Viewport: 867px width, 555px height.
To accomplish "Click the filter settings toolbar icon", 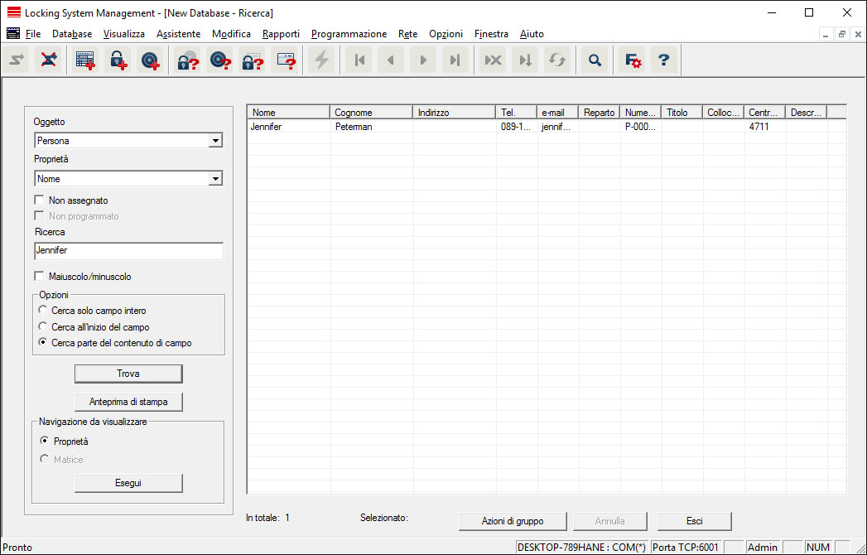I will (x=633, y=60).
